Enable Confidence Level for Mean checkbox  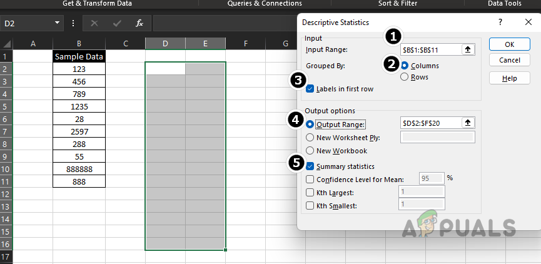tap(311, 178)
